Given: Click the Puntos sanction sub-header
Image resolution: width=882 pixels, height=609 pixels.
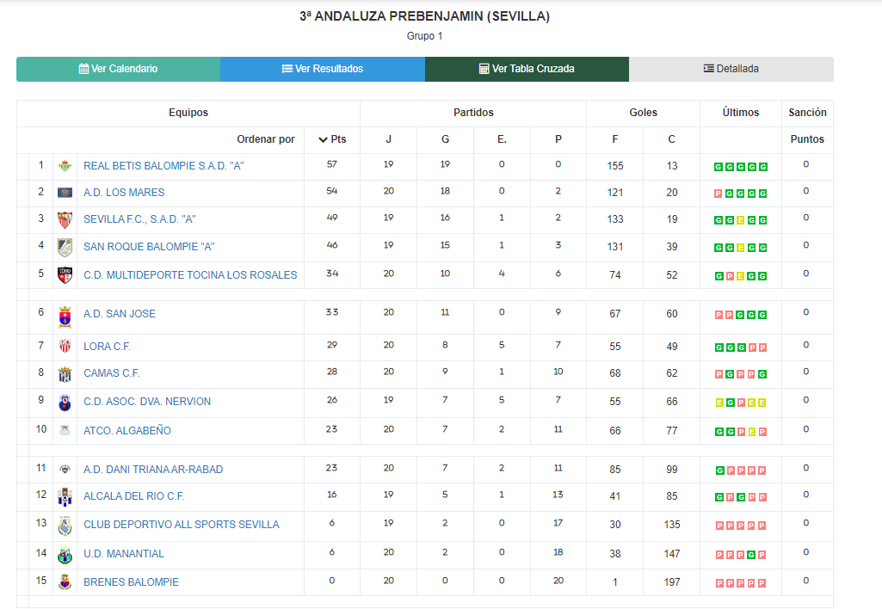Looking at the screenshot, I should click(x=807, y=139).
